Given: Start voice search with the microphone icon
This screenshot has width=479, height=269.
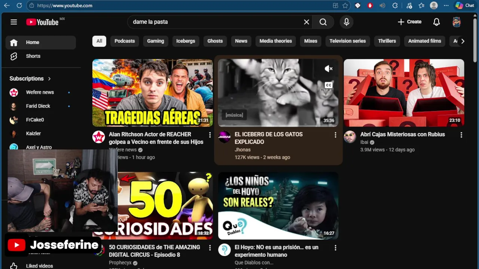Looking at the screenshot, I should pos(347,22).
